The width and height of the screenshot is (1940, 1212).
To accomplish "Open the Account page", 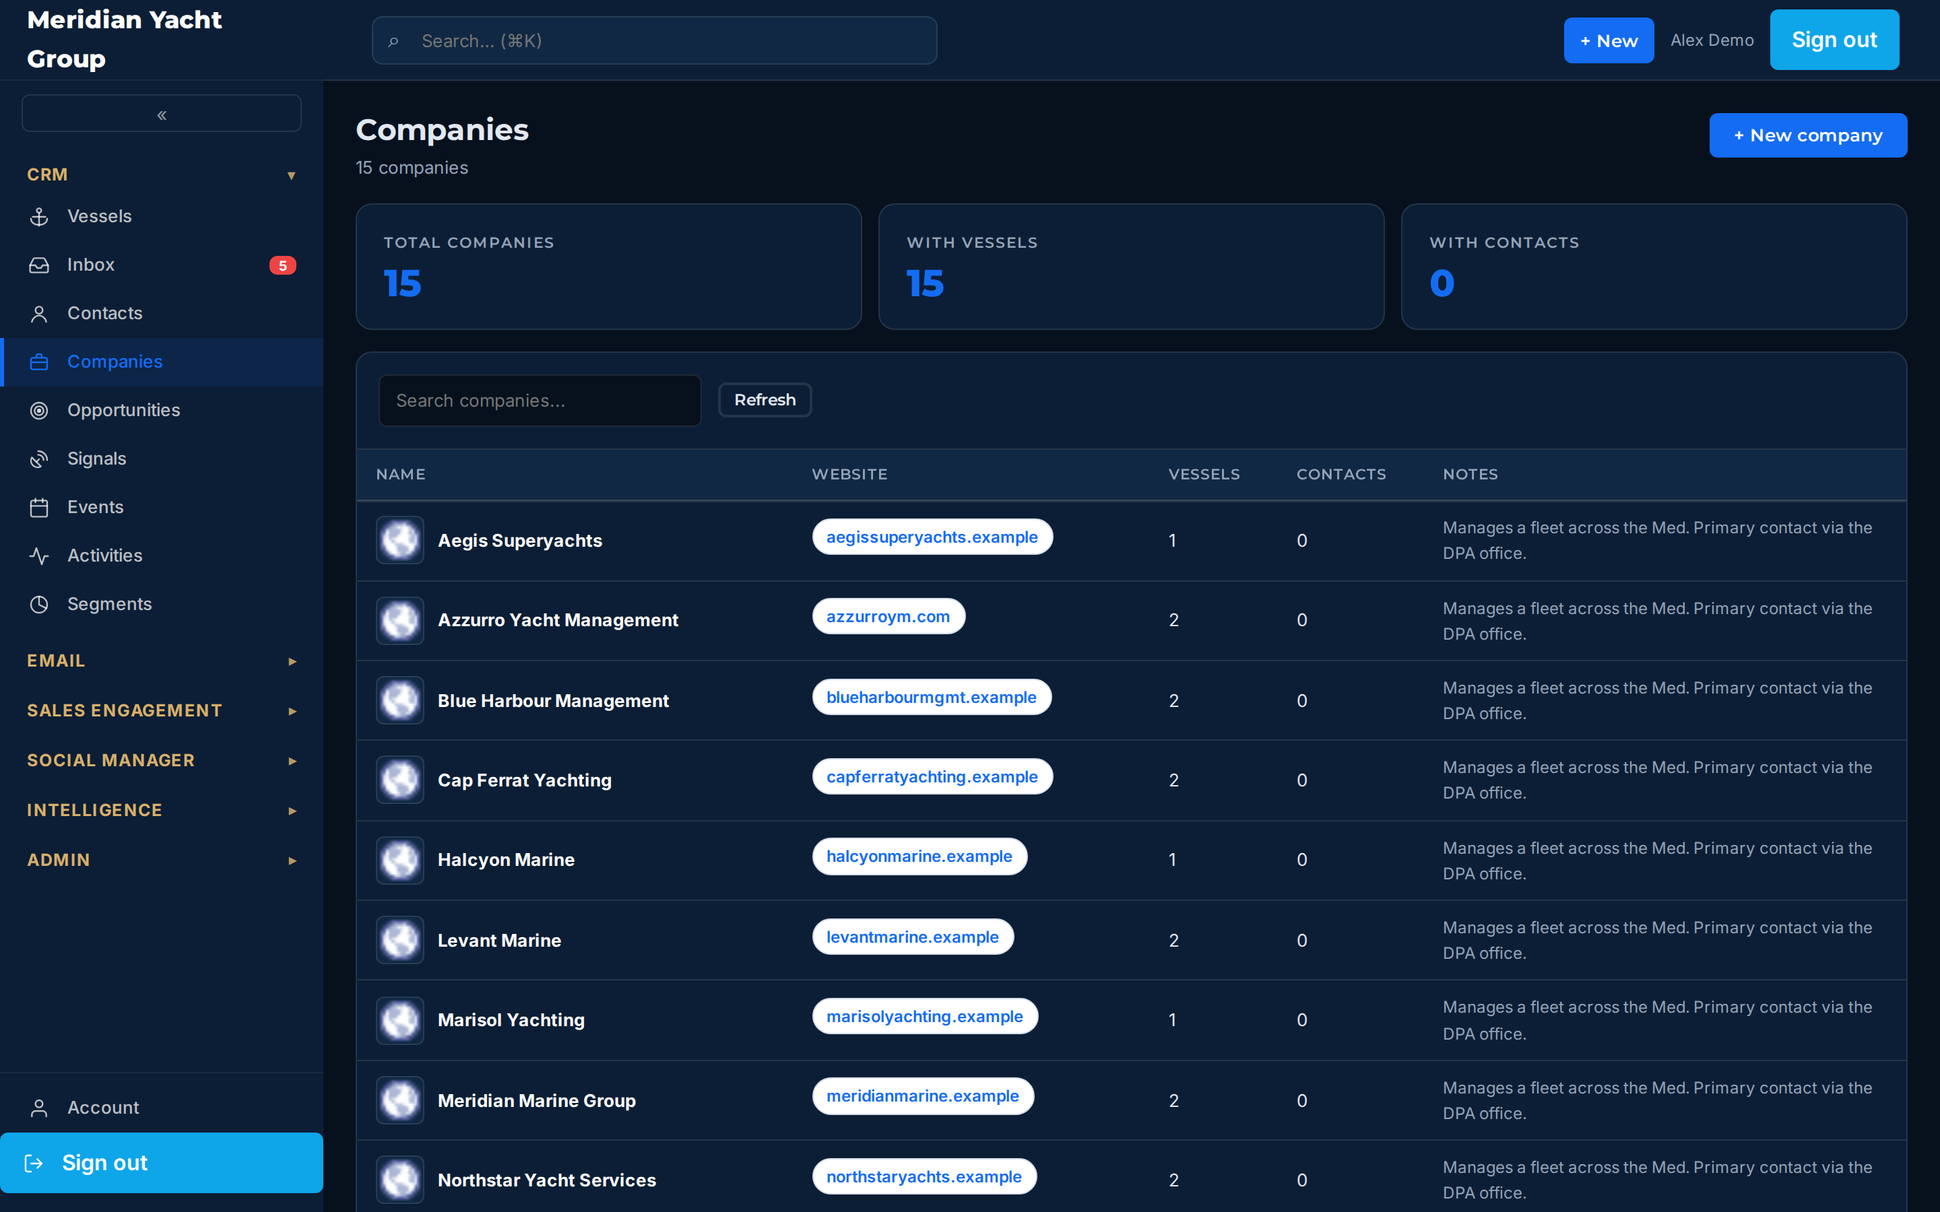I will tap(162, 1108).
